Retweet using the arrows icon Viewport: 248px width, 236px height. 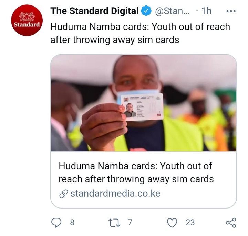tap(114, 223)
